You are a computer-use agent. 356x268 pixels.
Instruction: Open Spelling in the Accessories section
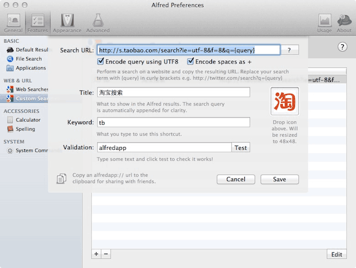tap(21, 129)
